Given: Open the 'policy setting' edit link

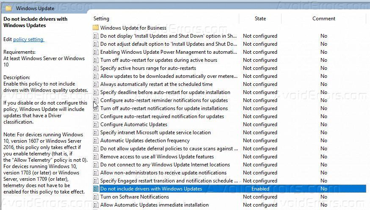Looking at the screenshot, I should pos(28,39).
